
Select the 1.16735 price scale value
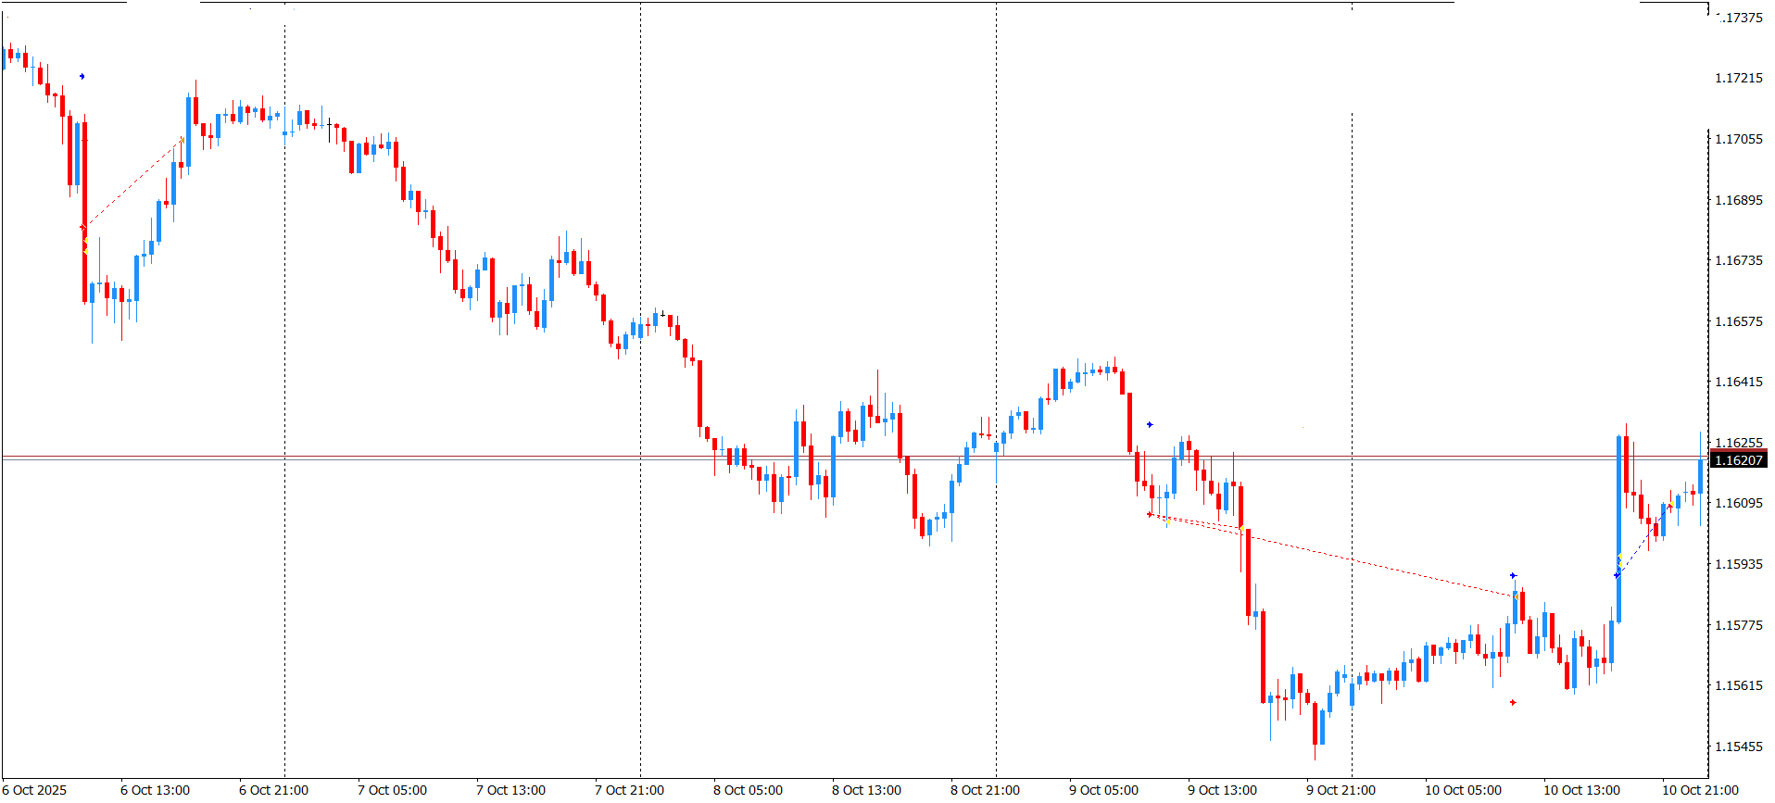coord(1739,260)
